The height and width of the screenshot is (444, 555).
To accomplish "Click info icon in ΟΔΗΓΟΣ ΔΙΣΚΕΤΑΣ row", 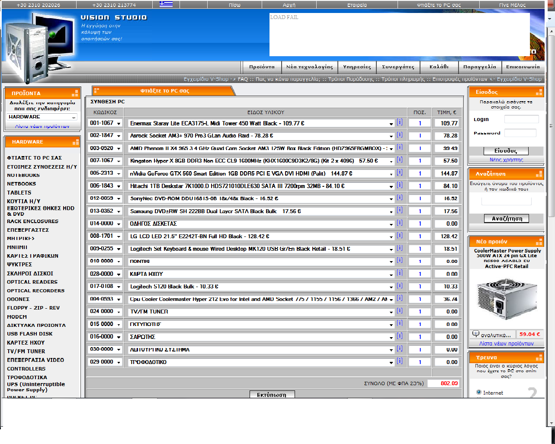I will pyautogui.click(x=400, y=223).
